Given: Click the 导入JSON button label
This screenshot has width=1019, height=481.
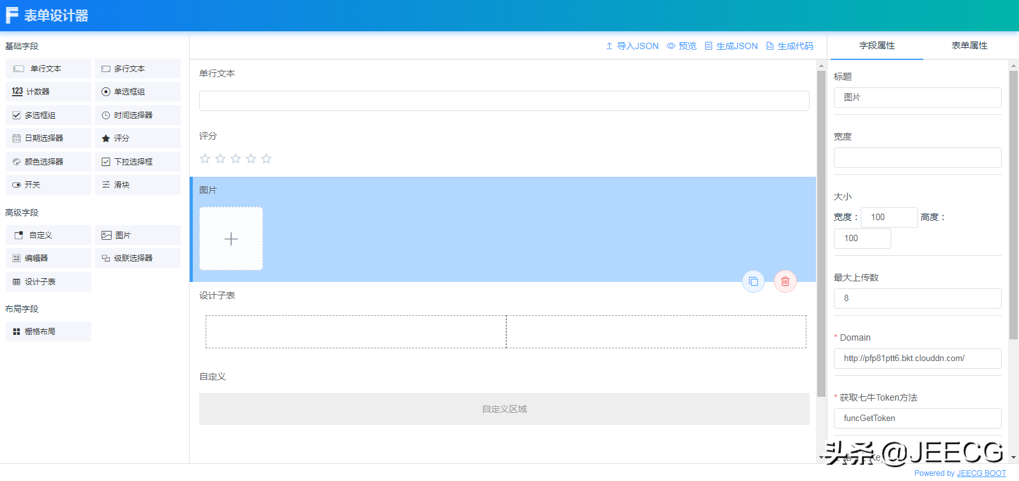Looking at the screenshot, I should pos(638,46).
